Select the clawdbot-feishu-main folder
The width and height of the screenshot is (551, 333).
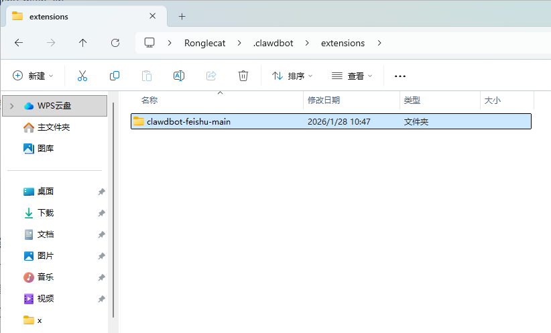(188, 121)
